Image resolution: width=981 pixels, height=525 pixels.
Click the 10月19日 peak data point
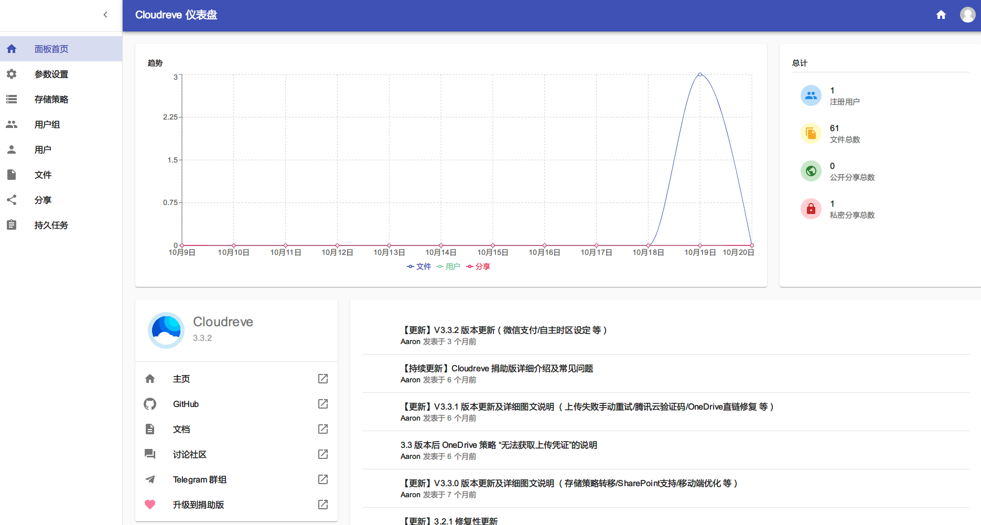pyautogui.click(x=700, y=74)
